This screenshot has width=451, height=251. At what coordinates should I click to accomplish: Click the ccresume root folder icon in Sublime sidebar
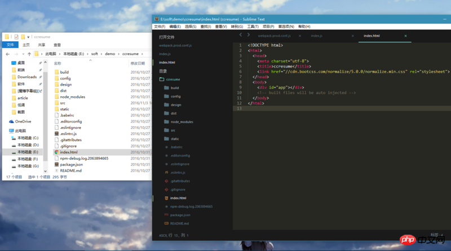tap(162, 79)
